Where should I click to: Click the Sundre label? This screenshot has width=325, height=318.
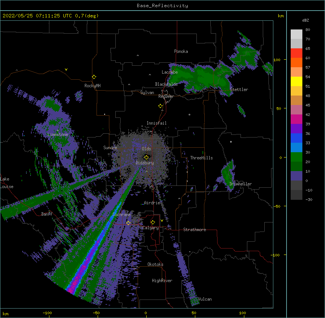110,148
